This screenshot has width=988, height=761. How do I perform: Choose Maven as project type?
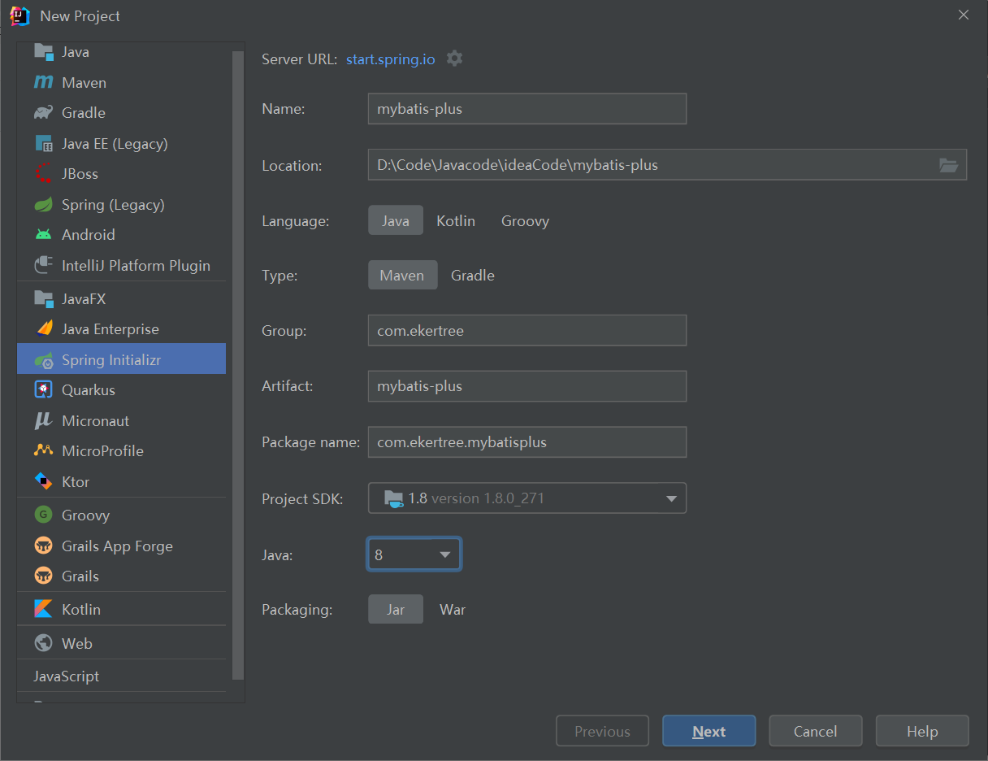tap(402, 276)
